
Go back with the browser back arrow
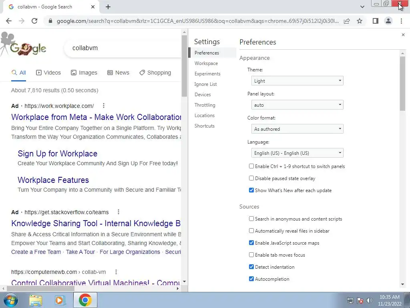click(x=9, y=21)
